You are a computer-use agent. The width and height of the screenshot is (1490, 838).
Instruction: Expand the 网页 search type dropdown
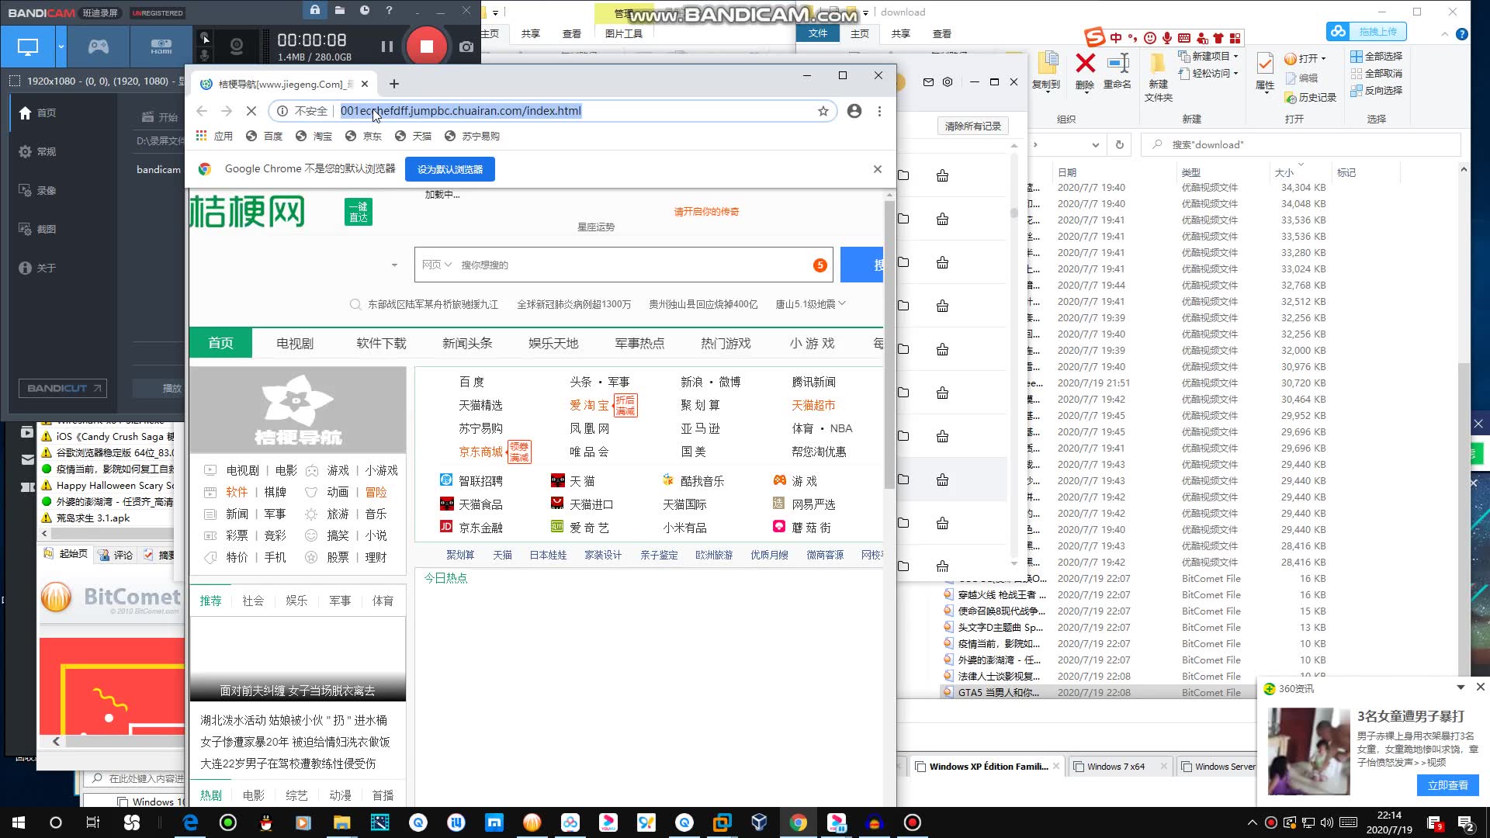pyautogui.click(x=437, y=265)
